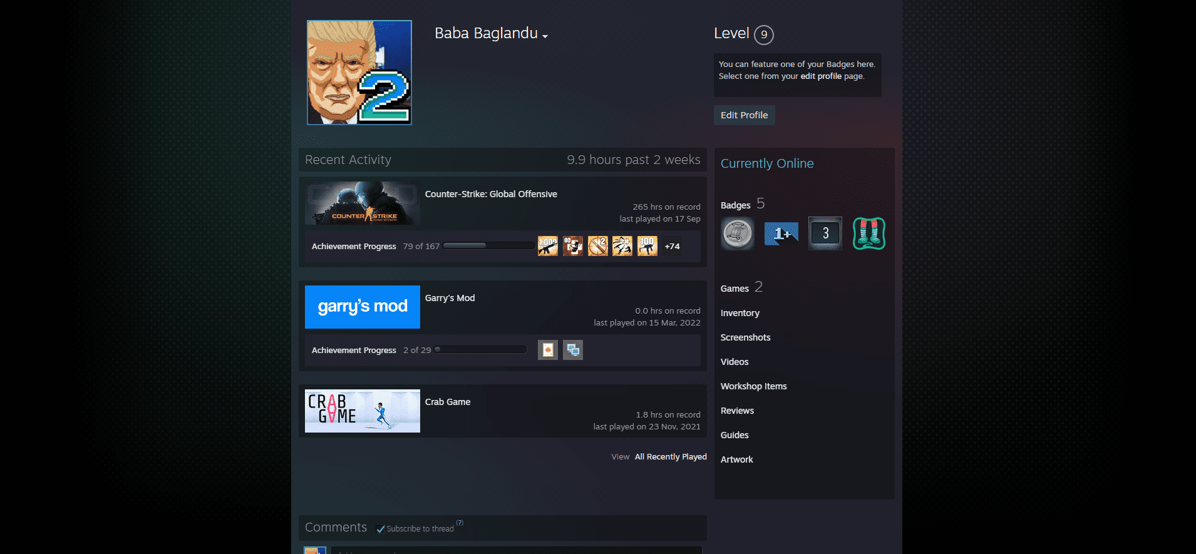The image size is (1196, 554).
Task: Click the 265 hrs on record text
Action: [x=666, y=207]
